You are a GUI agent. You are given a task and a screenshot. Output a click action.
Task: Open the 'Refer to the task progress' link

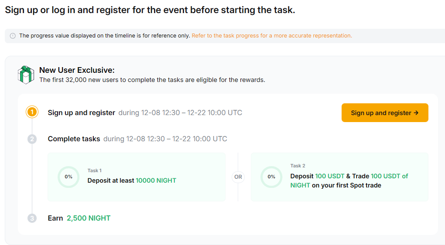pyautogui.click(x=272, y=36)
